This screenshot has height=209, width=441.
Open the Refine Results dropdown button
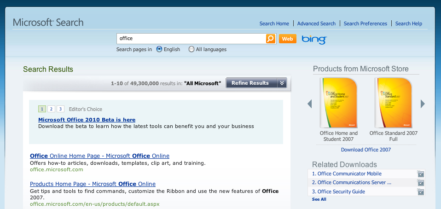(x=256, y=83)
